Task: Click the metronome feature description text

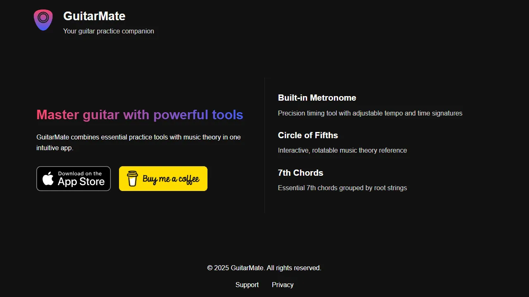Action: [370, 113]
